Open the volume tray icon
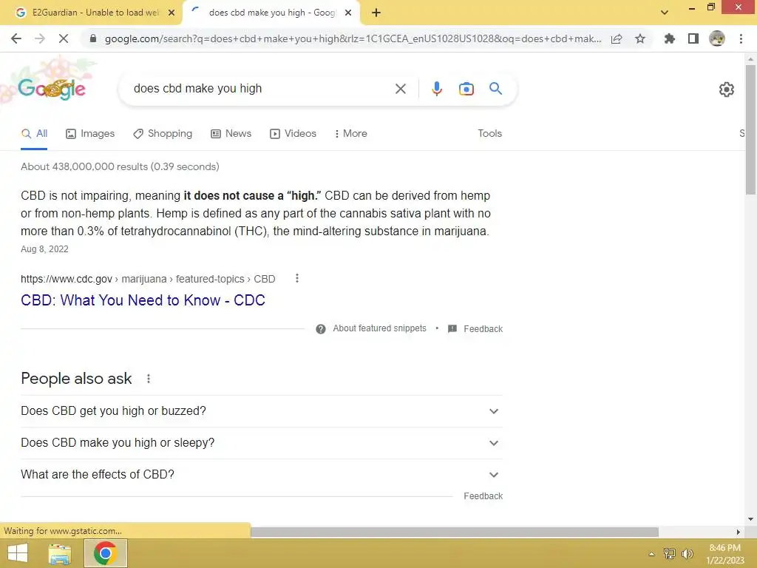757x568 pixels. (x=687, y=554)
